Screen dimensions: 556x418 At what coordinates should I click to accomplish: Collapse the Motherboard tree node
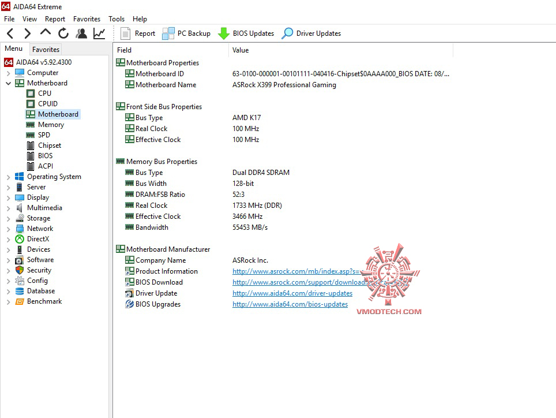8,83
